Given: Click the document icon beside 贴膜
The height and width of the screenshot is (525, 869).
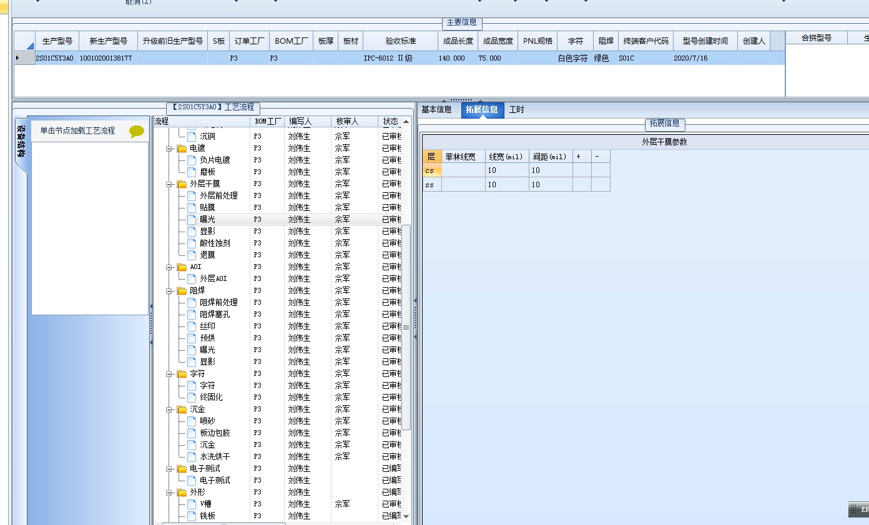Looking at the screenshot, I should (192, 208).
